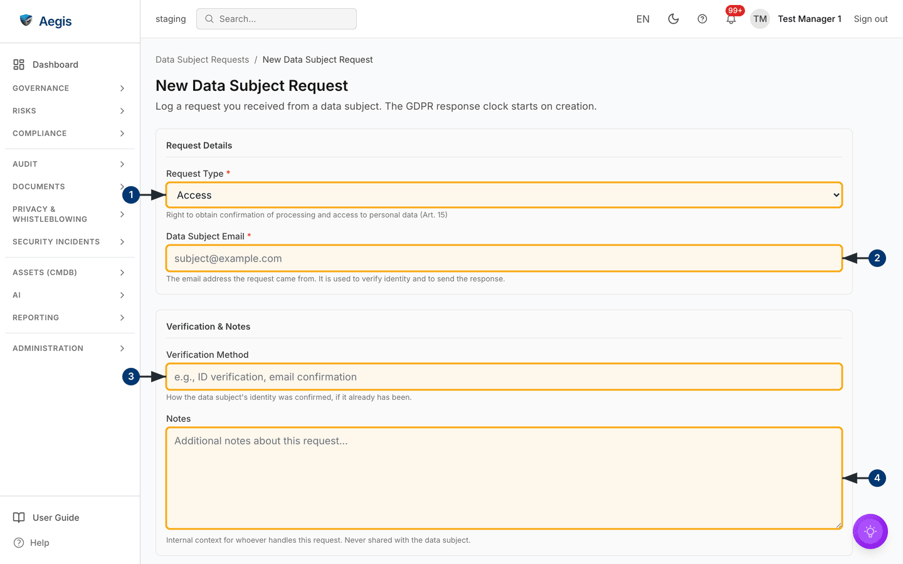Click the staging environment label

click(171, 19)
